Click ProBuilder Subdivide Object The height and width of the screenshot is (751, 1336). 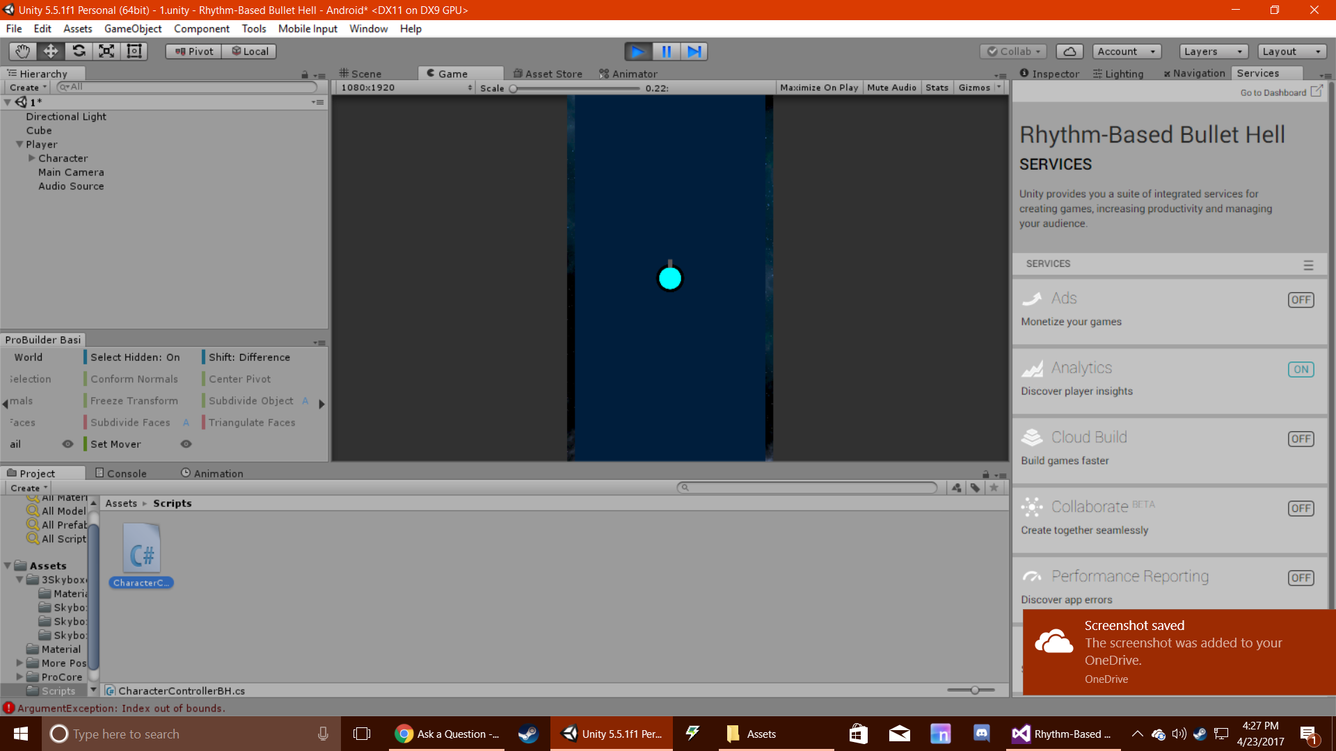[x=251, y=401]
